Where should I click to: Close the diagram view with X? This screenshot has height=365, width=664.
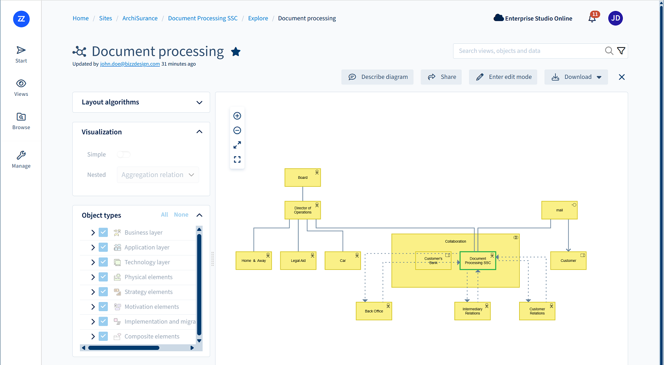622,77
